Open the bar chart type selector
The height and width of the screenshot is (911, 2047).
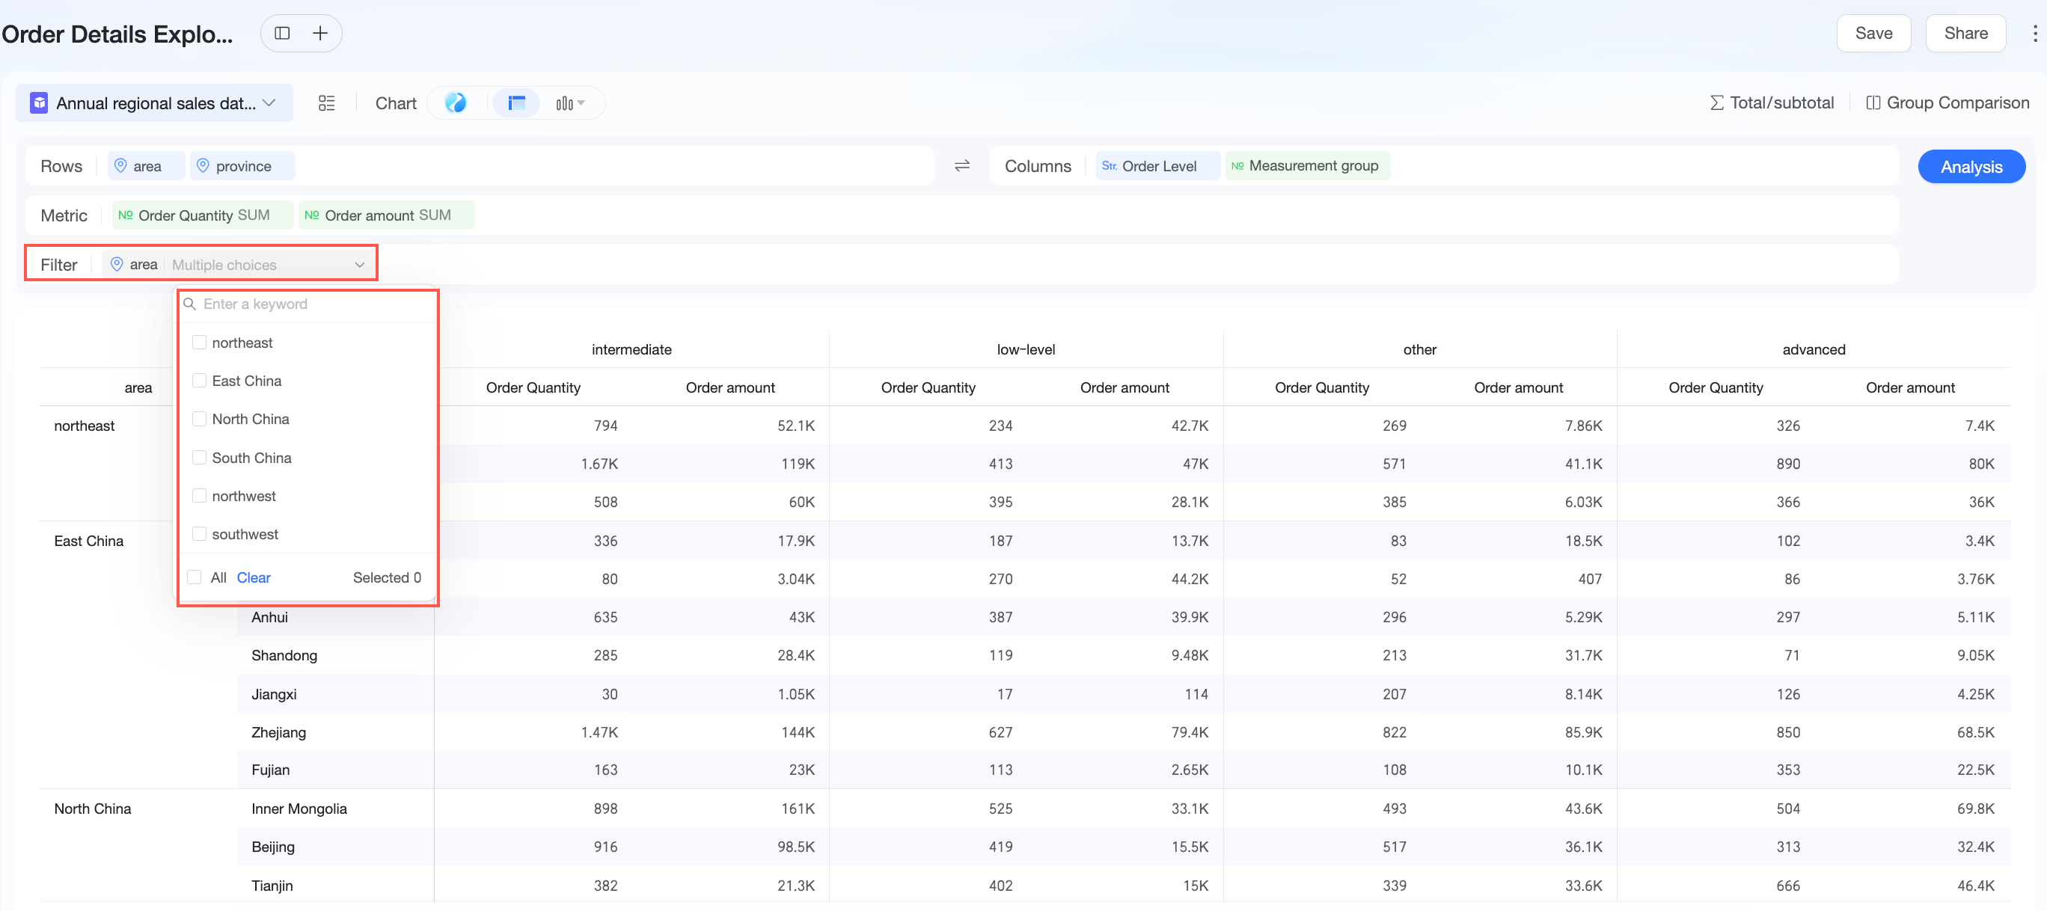pos(570,103)
